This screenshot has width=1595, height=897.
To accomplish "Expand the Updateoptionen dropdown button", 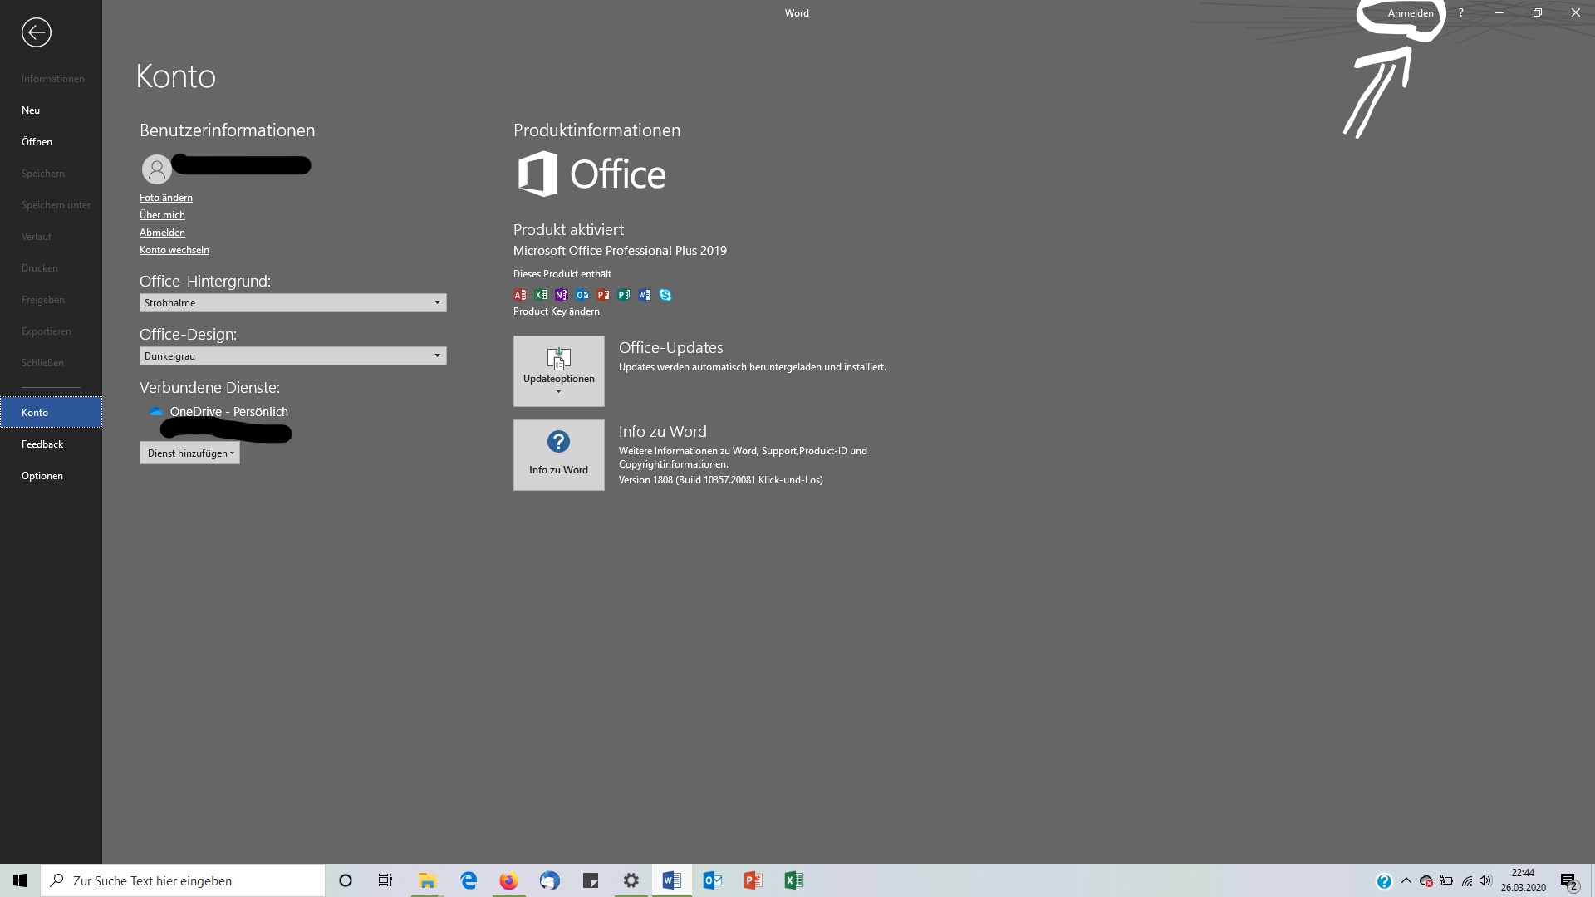I will 559,371.
